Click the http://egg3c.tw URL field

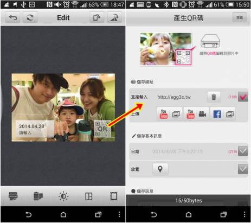click(x=174, y=97)
